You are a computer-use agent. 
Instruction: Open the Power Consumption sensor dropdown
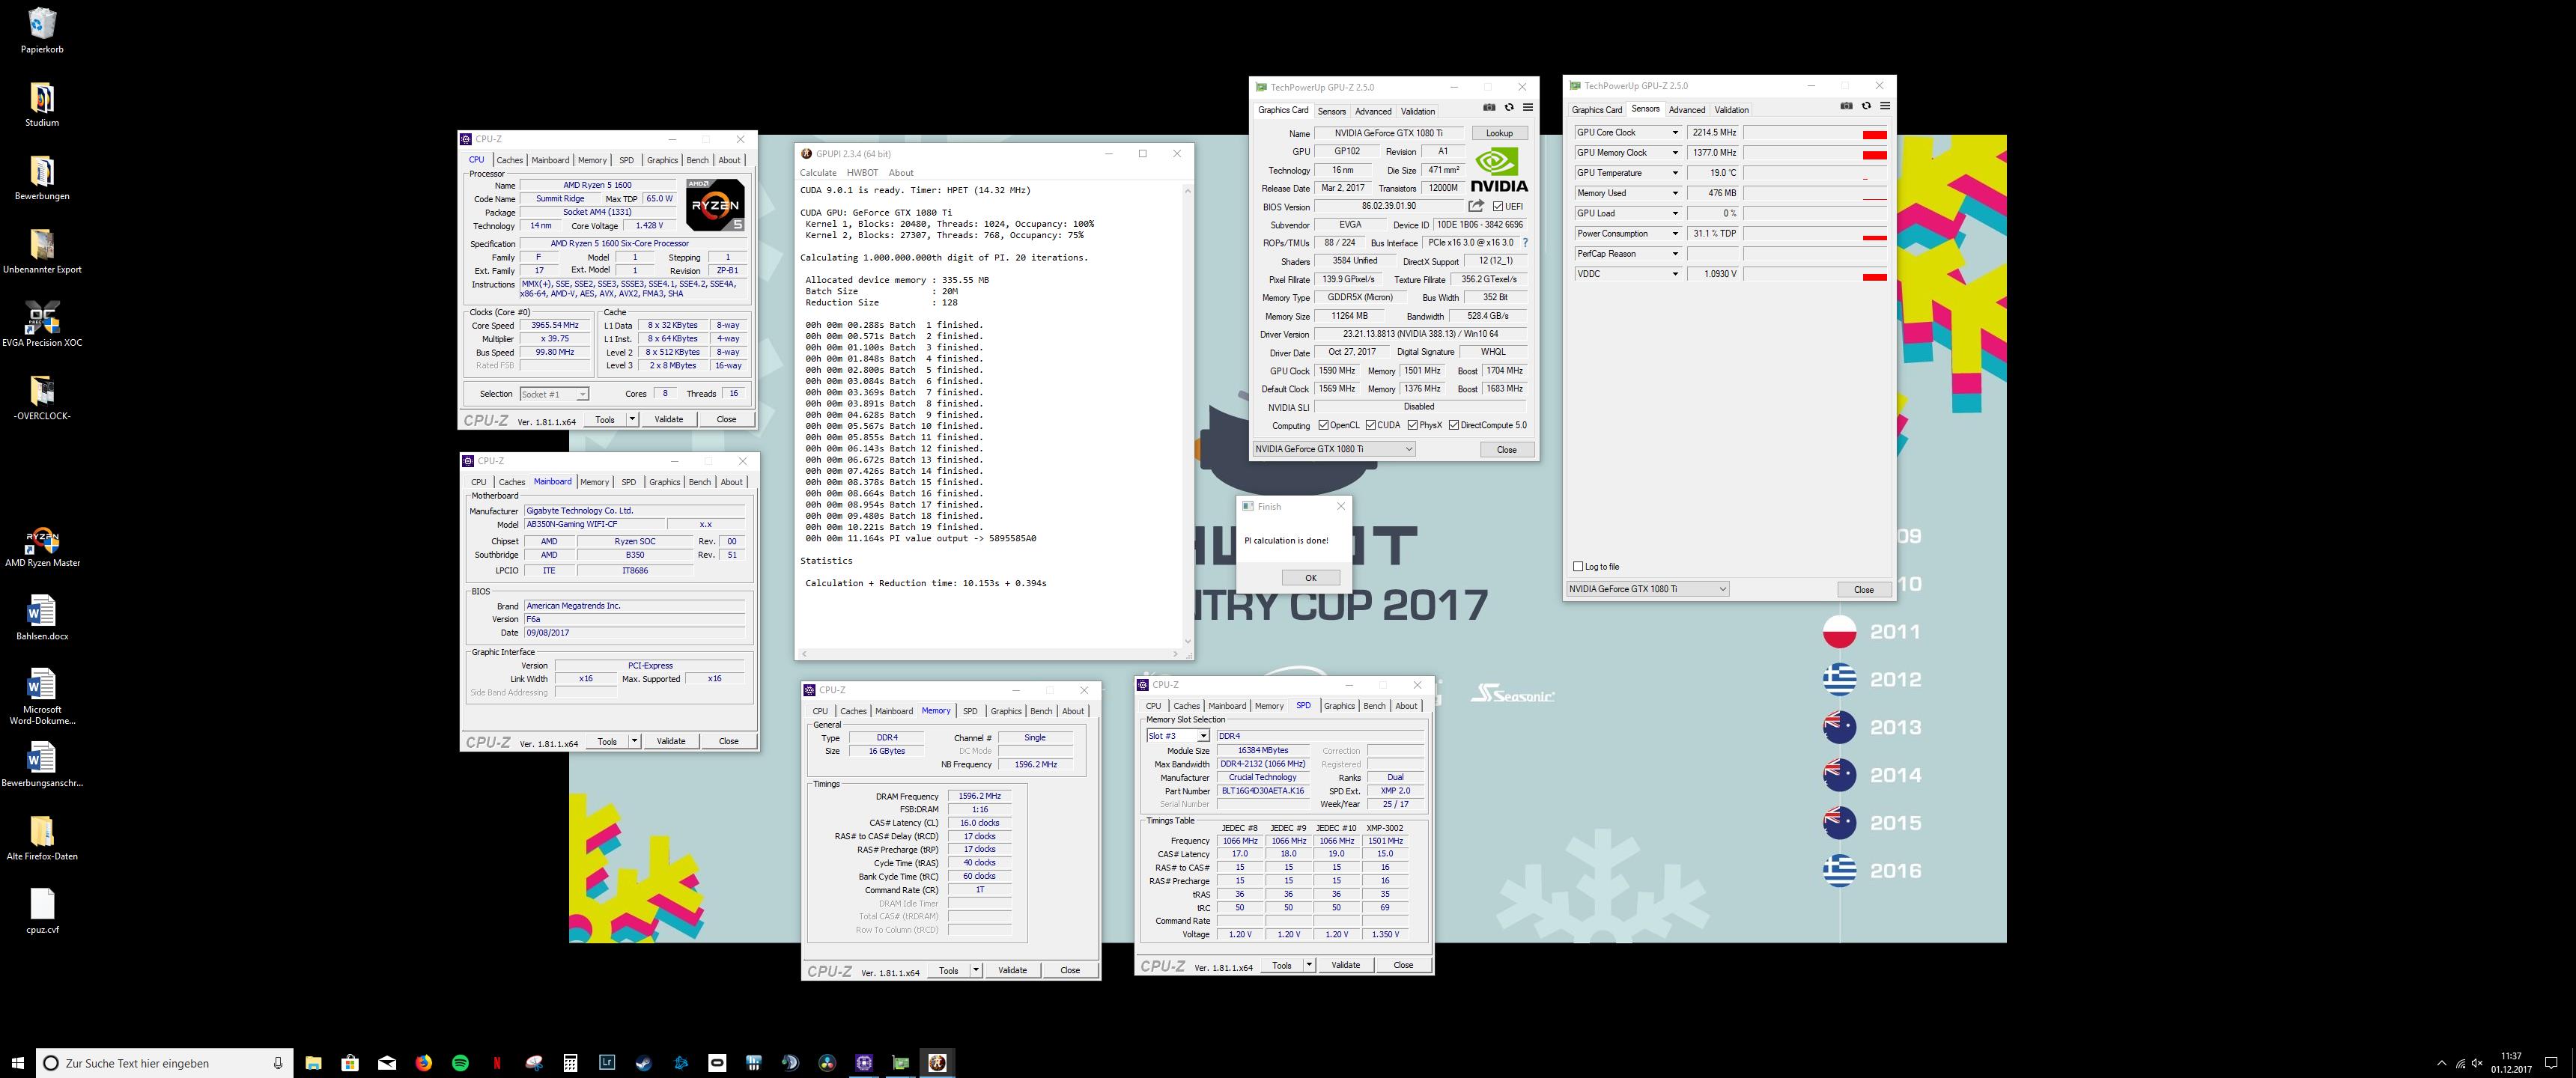pos(1675,233)
